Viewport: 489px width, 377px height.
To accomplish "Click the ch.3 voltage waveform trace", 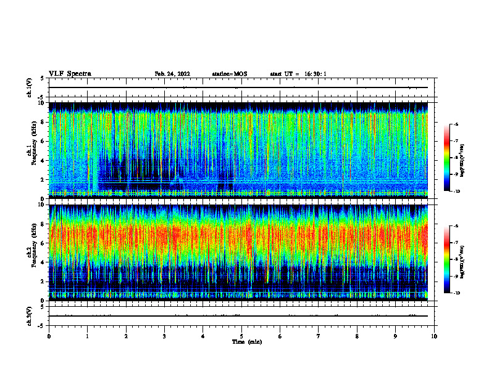I will (238, 316).
